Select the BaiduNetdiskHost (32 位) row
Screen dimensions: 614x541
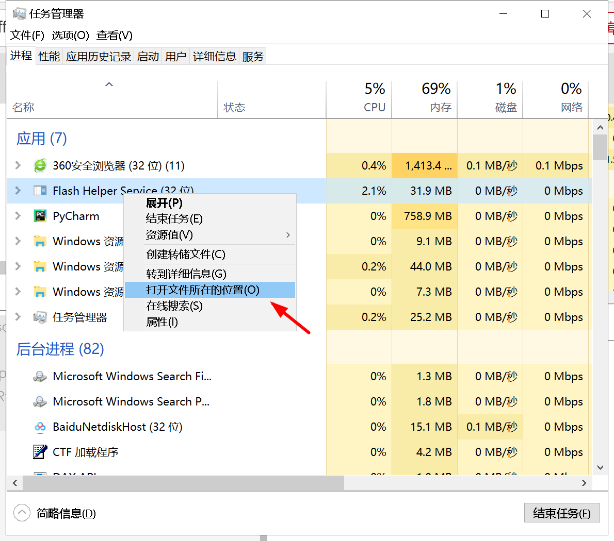click(x=300, y=427)
